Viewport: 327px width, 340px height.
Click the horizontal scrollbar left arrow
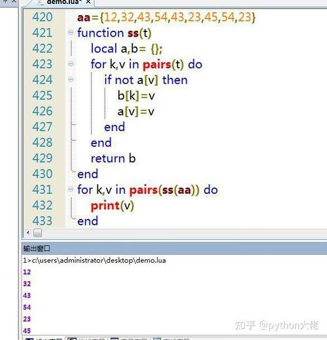tap(28, 233)
